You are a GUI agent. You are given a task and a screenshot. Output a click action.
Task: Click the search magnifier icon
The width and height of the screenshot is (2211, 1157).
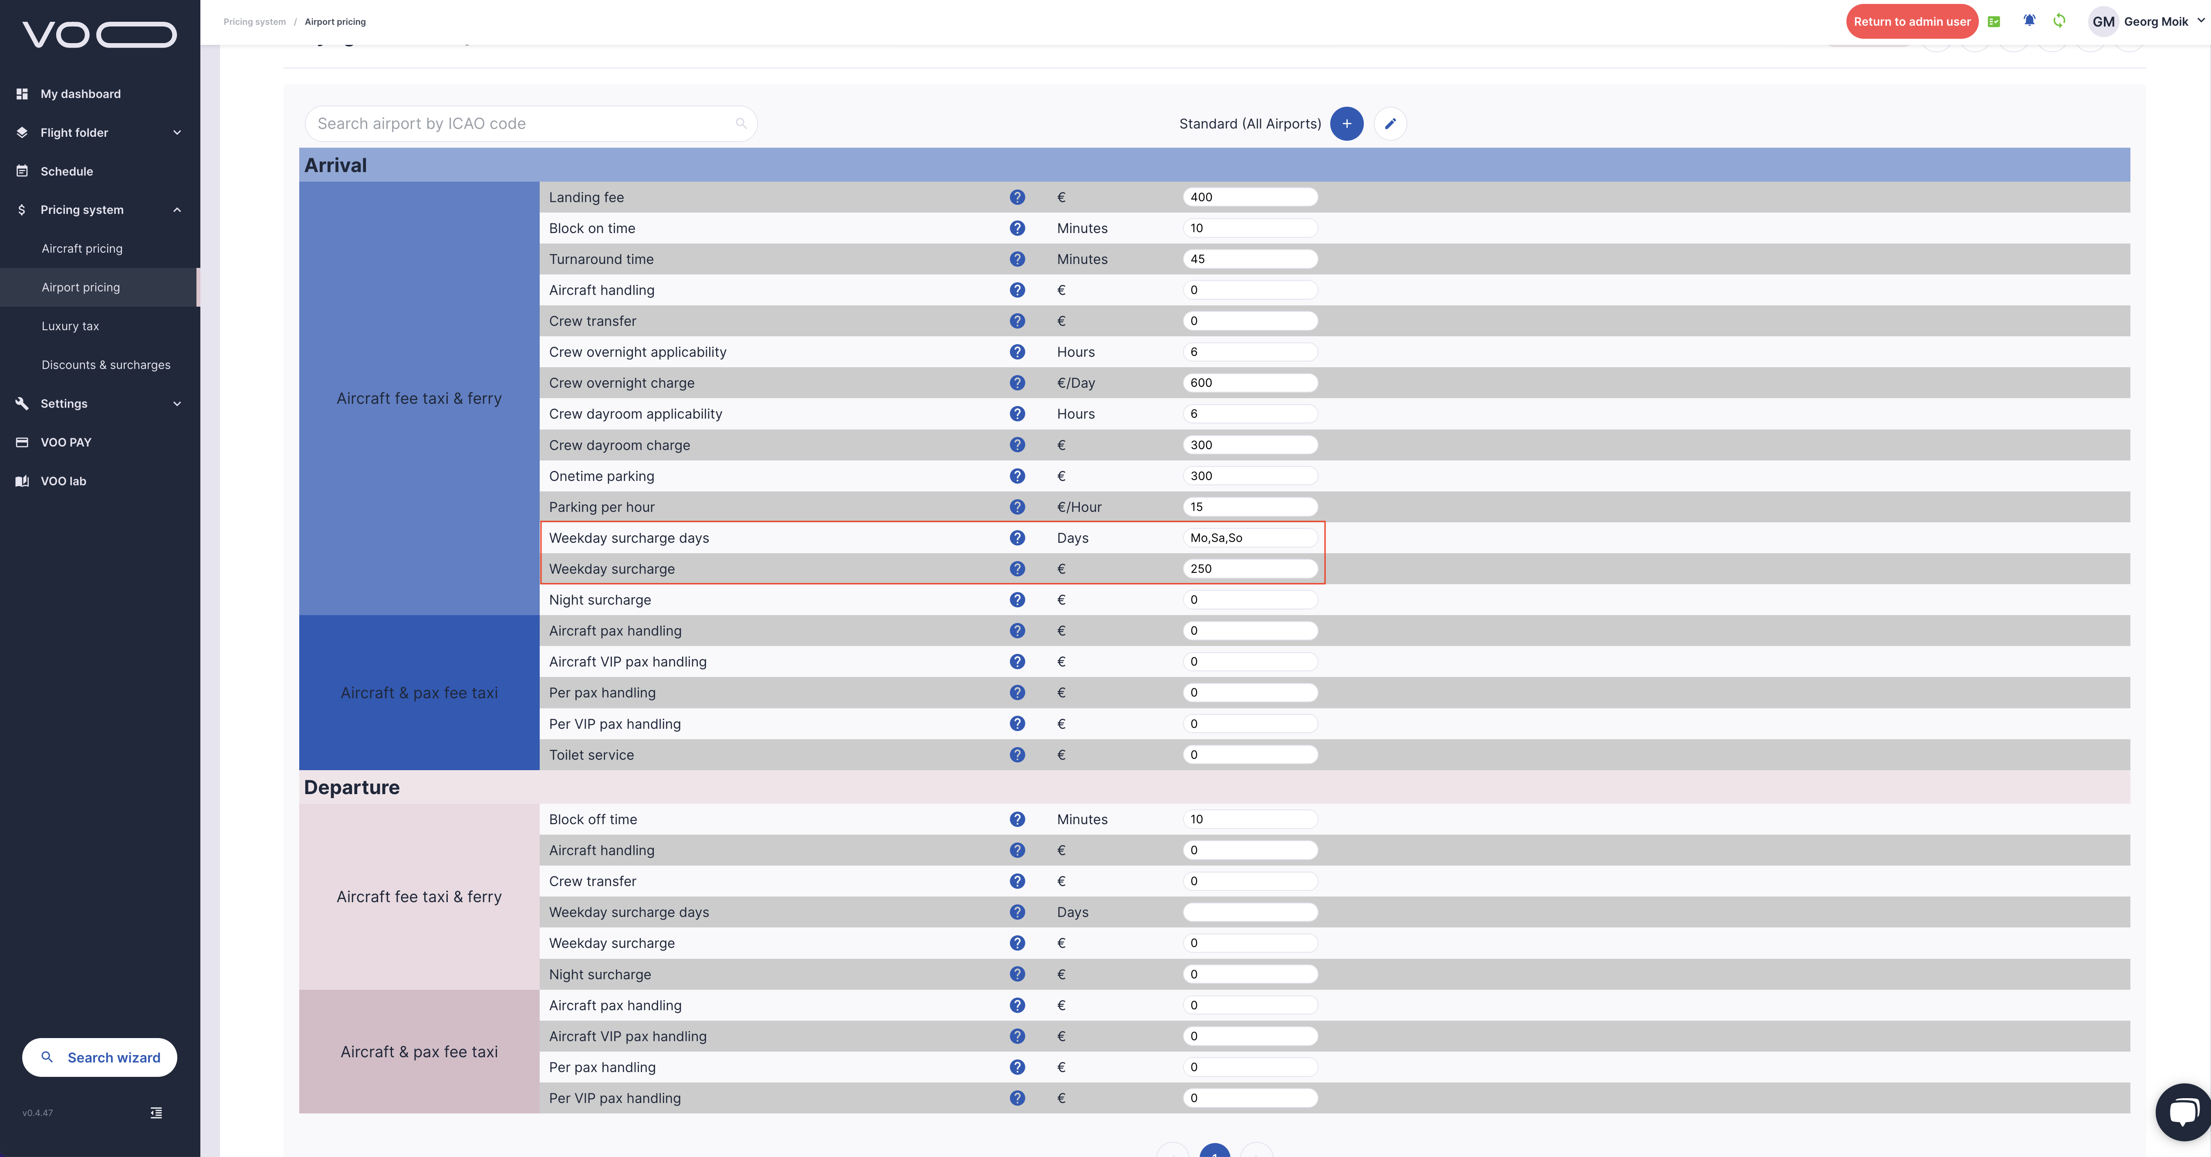741,124
